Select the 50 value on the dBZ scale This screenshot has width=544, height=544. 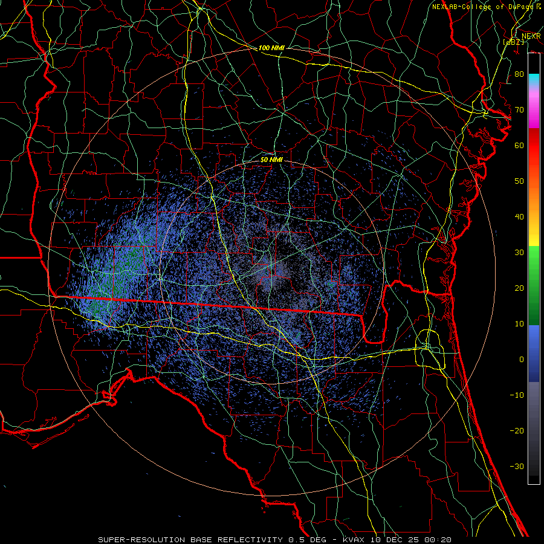519,181
